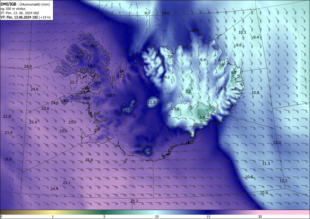Click the 17.7 value label
The height and width of the screenshot is (219, 310).
point(65,101)
